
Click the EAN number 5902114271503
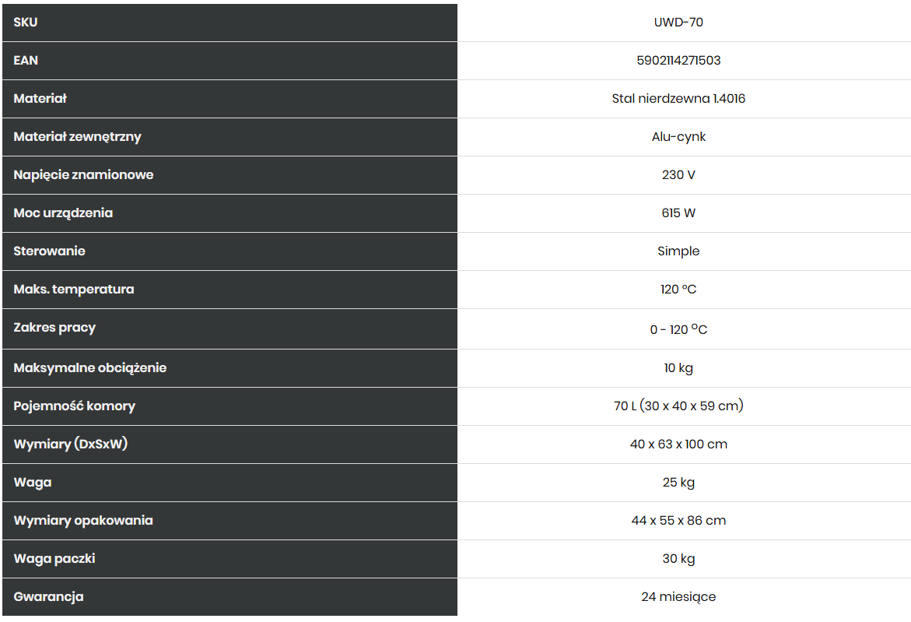point(678,61)
